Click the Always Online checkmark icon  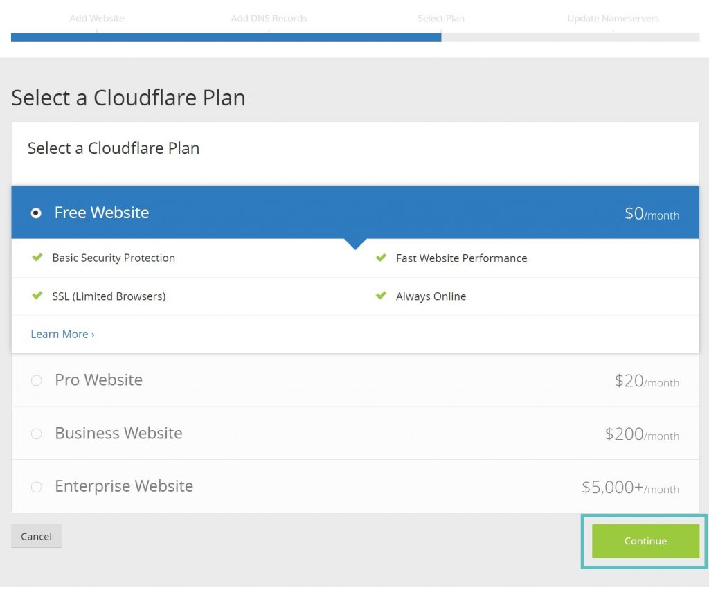pyautogui.click(x=382, y=295)
